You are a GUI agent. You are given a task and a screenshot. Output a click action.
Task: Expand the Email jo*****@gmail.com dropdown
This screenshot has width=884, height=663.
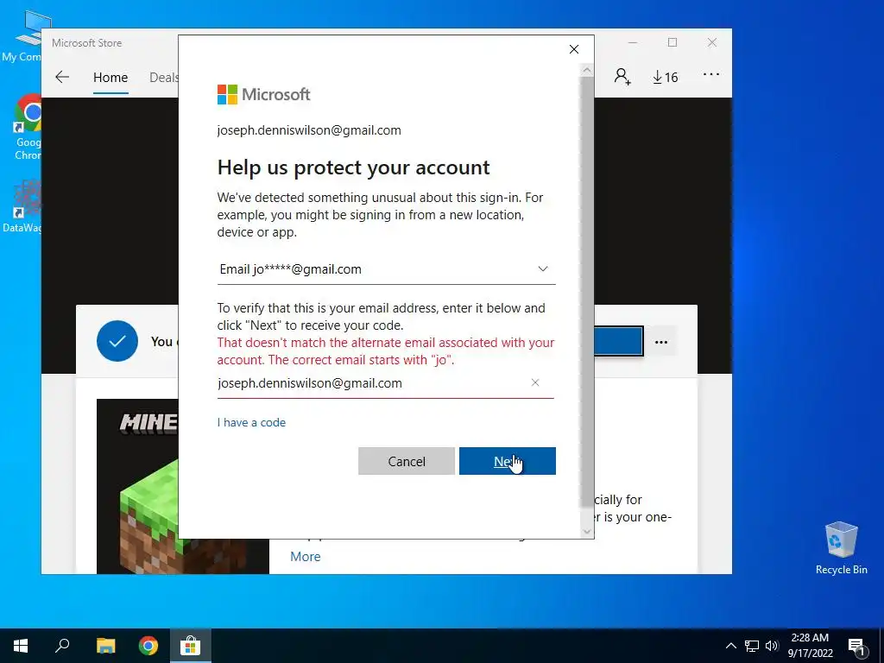click(386, 269)
